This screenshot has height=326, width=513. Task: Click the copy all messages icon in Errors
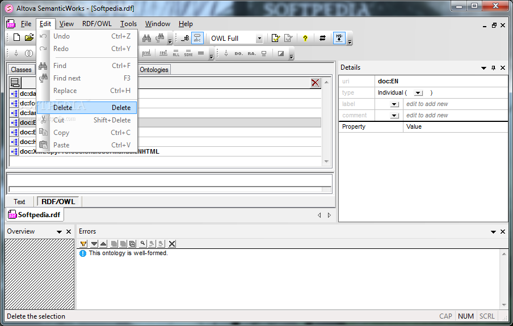[132, 244]
